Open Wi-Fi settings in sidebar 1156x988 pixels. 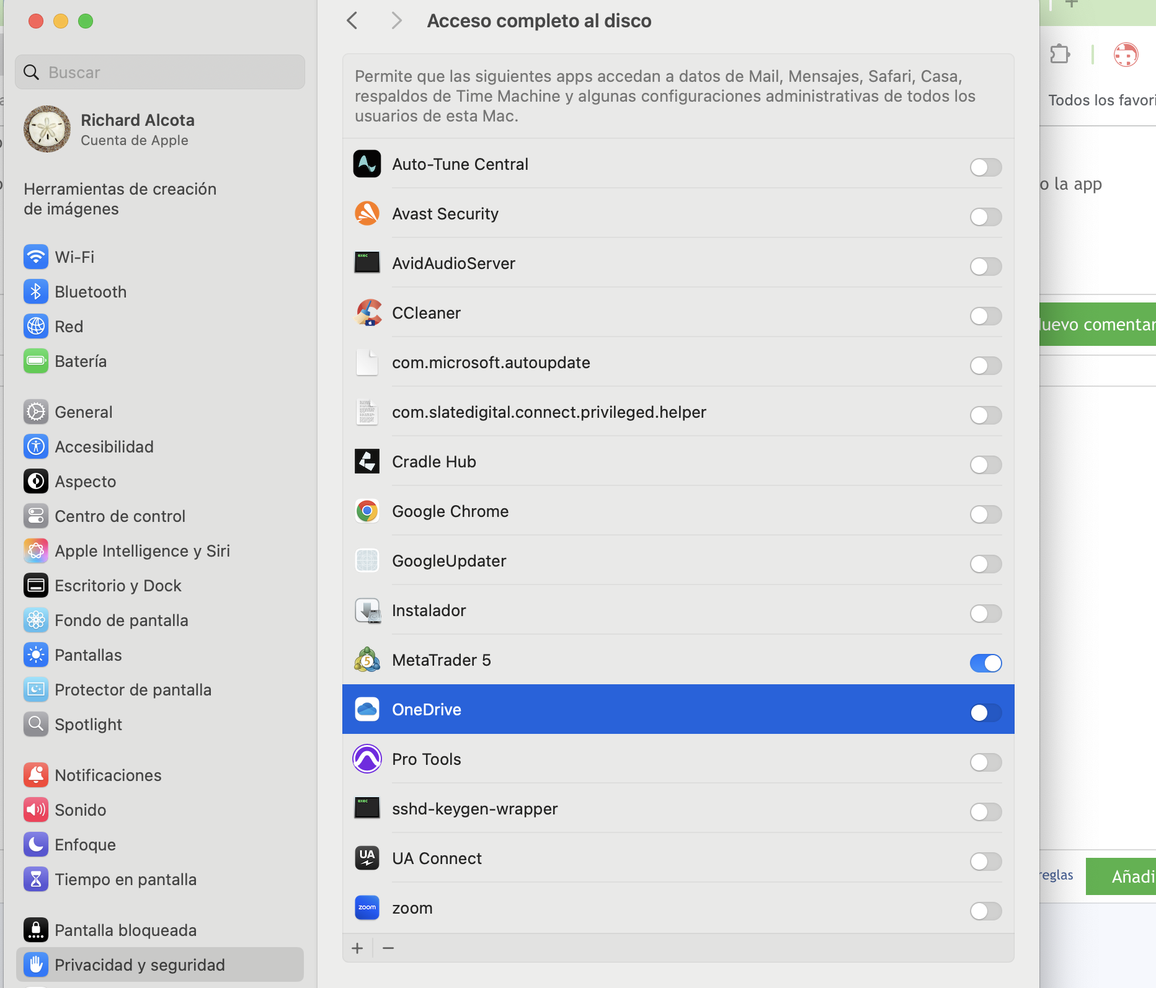[x=160, y=257]
